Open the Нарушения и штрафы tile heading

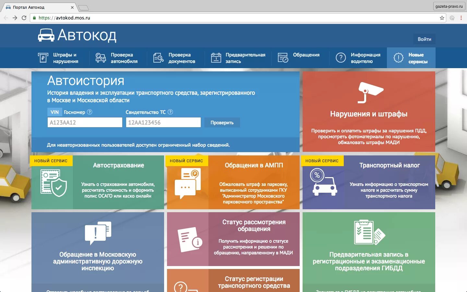(x=369, y=114)
